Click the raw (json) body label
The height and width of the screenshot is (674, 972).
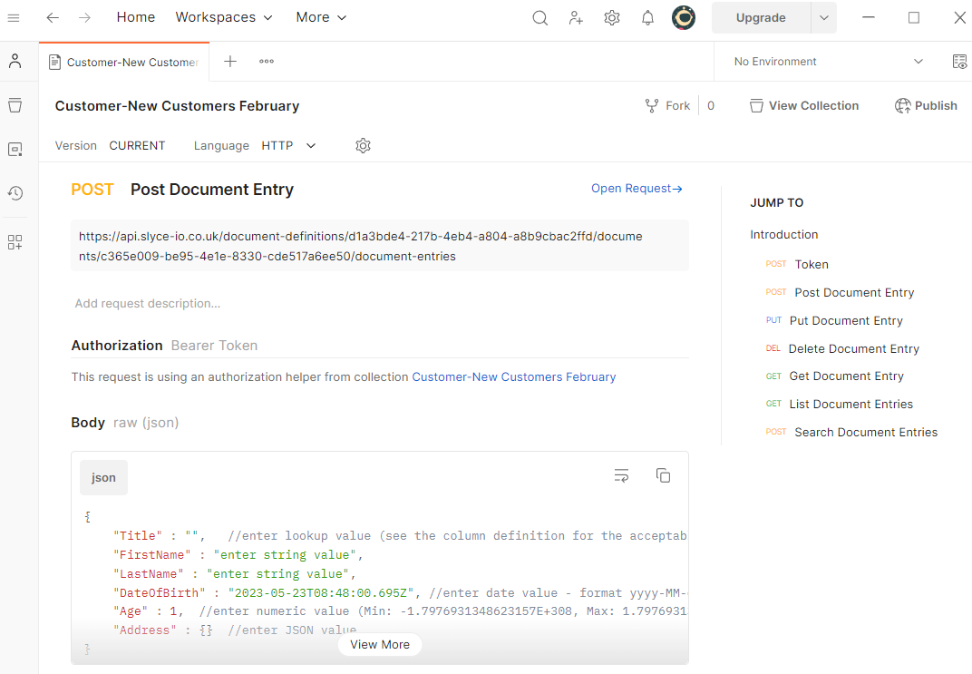pos(146,423)
